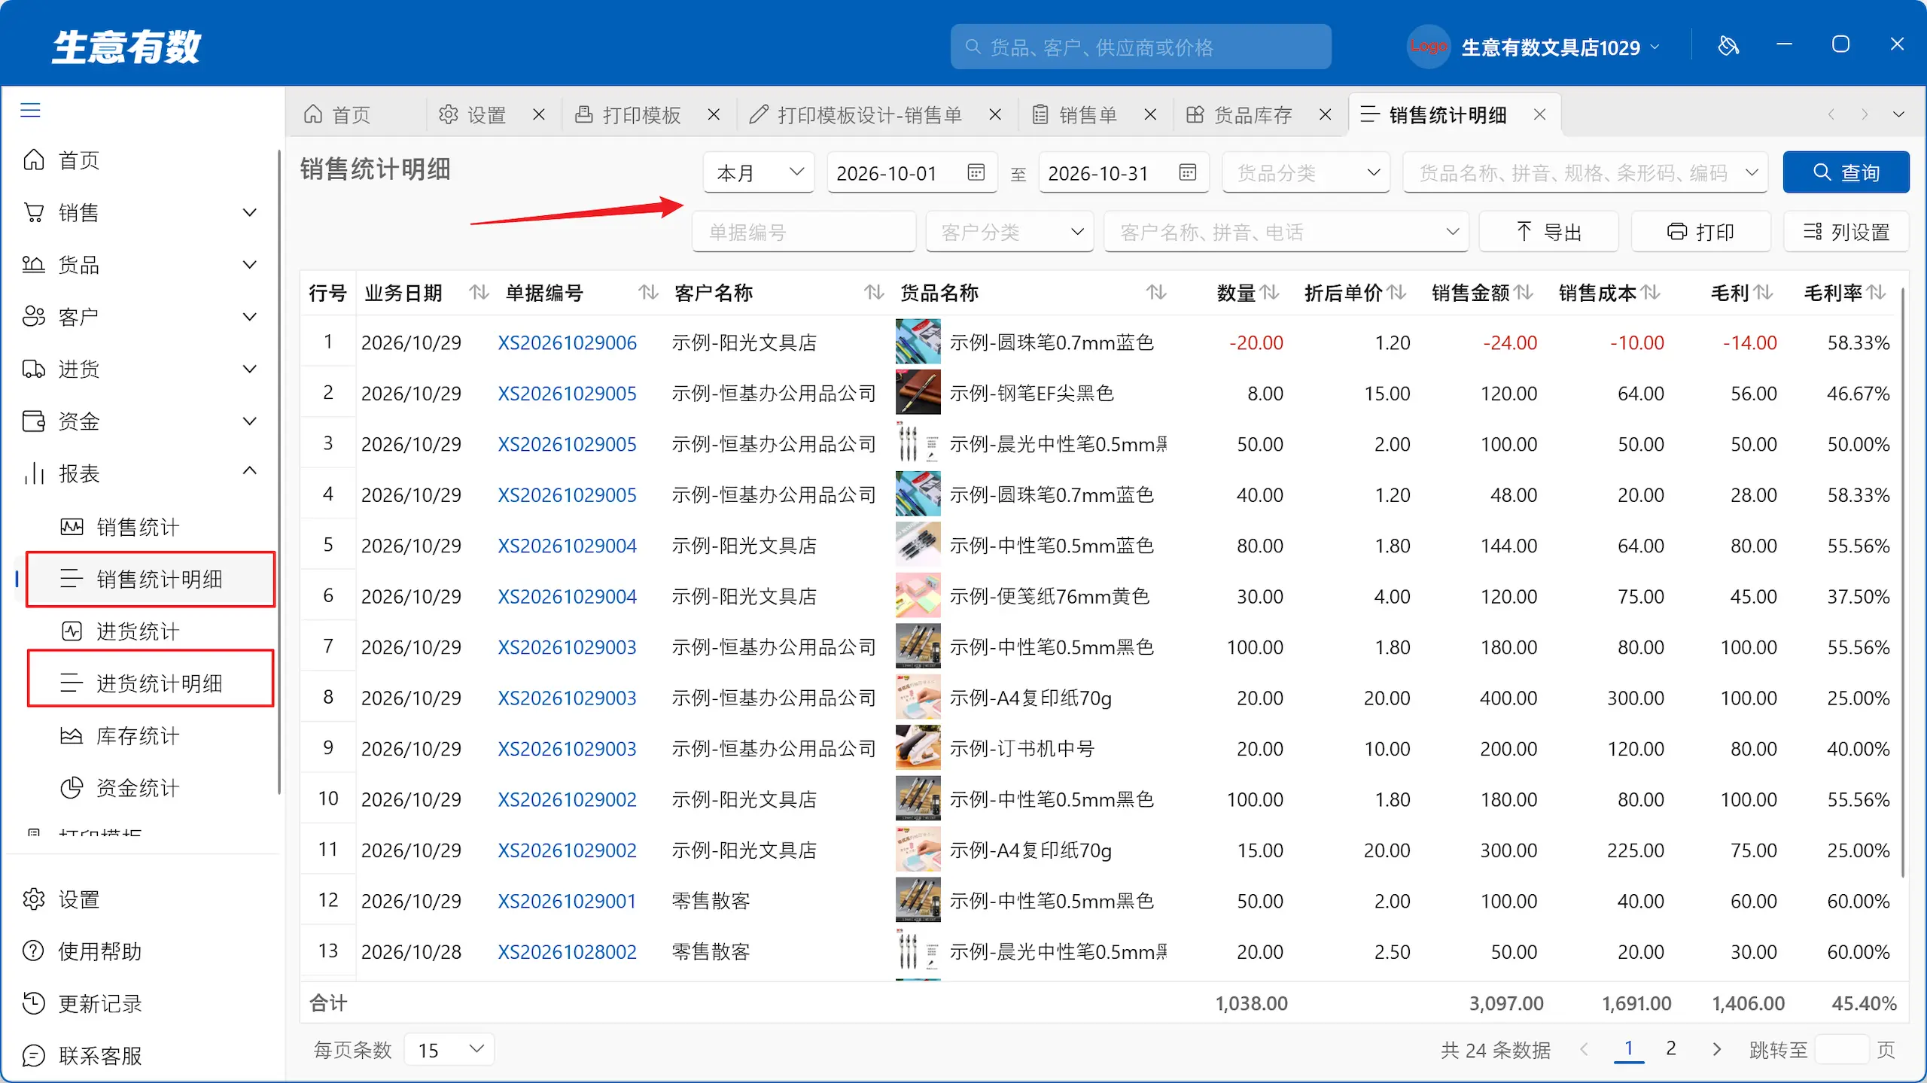Close the 设置 tab
Screen dimensions: 1927x1083
(x=539, y=114)
